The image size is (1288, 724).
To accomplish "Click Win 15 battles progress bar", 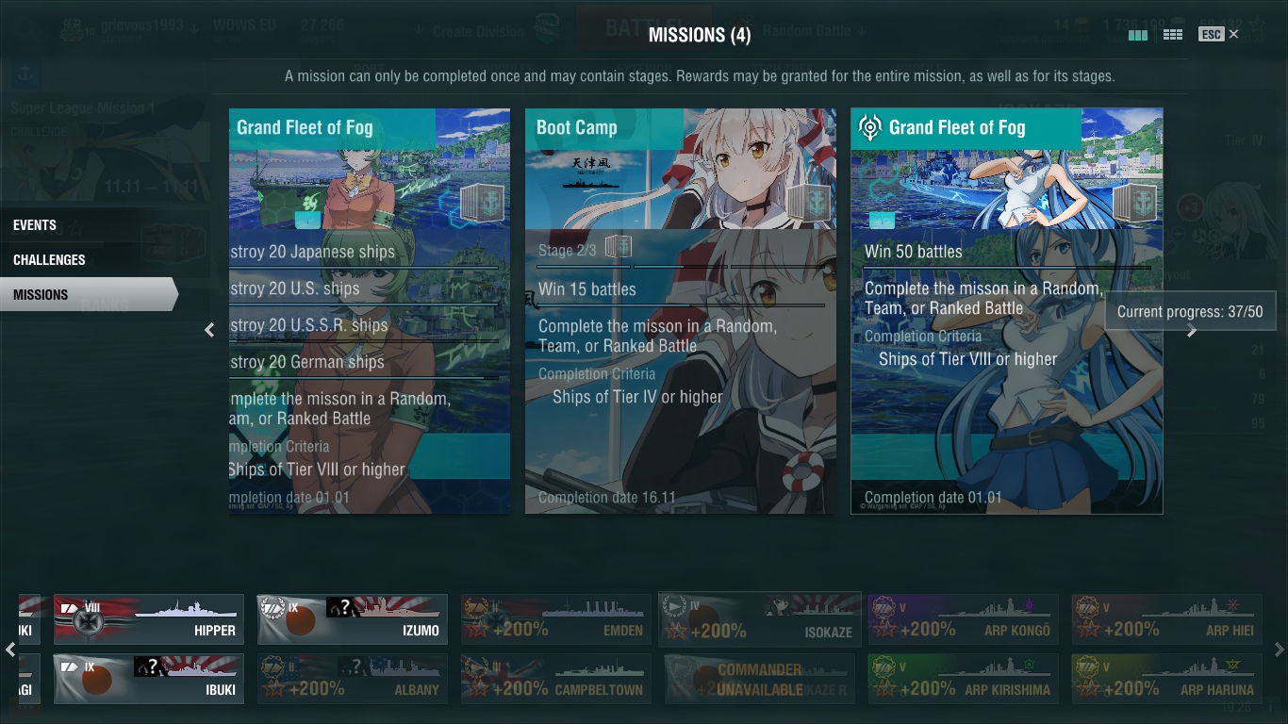I will (681, 305).
